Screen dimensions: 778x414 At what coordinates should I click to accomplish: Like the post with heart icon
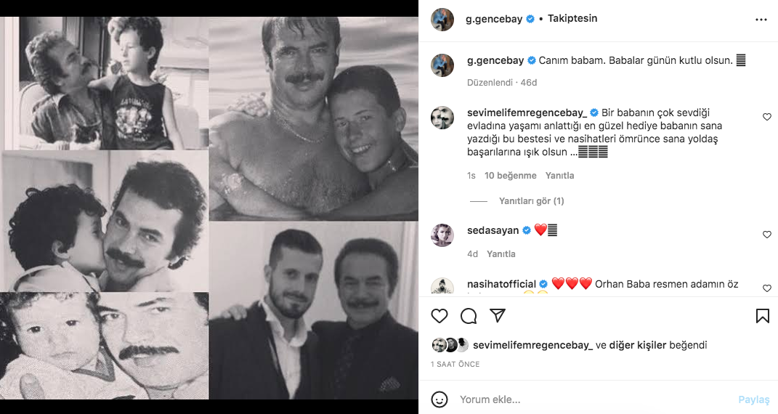439,316
